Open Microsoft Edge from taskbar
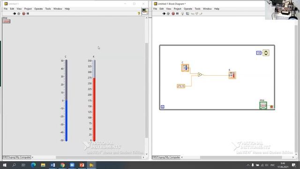This screenshot has width=300, height=169. click(x=33, y=165)
